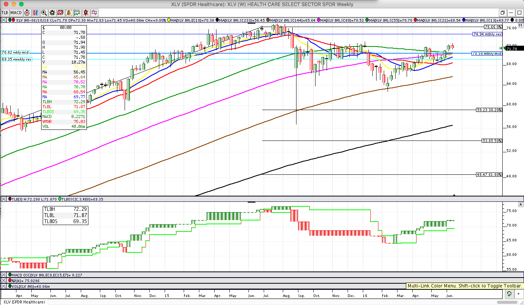Click the restore window icon
This screenshot has width=524, height=305.
(502, 13)
